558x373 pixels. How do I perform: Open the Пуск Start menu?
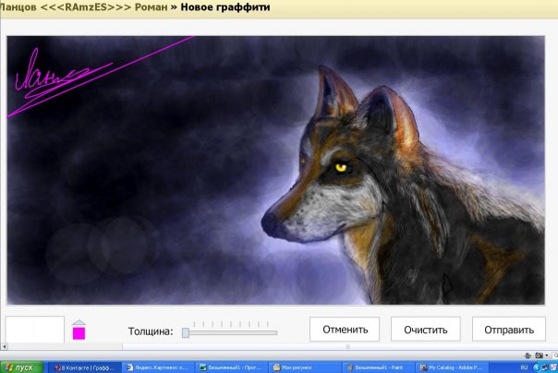tap(20, 367)
